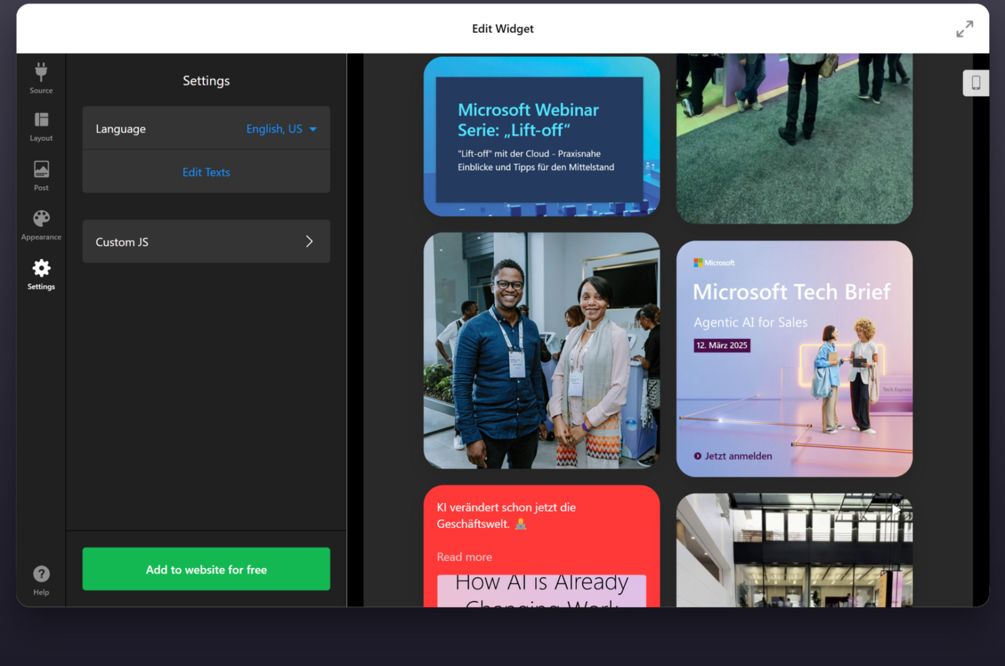The width and height of the screenshot is (1005, 666).
Task: Click the Edit Texts button
Action: (x=206, y=171)
